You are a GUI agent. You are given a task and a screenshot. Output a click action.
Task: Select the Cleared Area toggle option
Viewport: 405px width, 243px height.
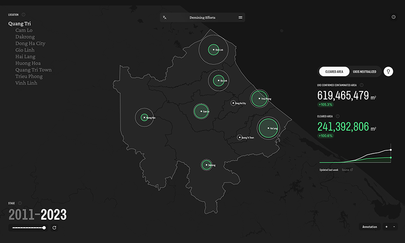[x=334, y=72]
